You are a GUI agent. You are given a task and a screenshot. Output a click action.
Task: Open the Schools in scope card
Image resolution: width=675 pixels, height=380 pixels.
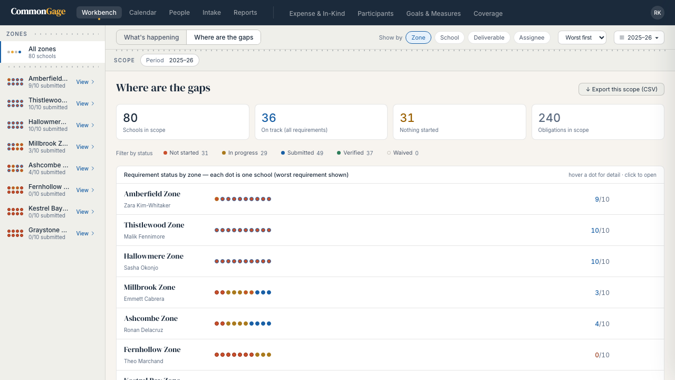182,122
